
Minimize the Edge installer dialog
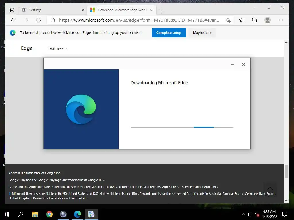coord(232,64)
